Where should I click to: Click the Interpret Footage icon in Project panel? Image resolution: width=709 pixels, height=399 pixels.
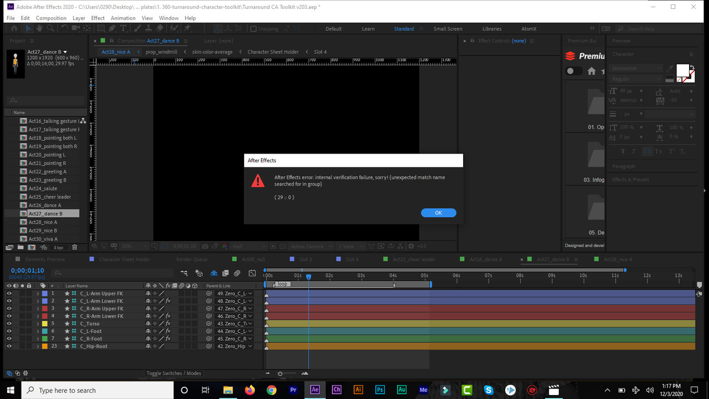click(x=9, y=247)
